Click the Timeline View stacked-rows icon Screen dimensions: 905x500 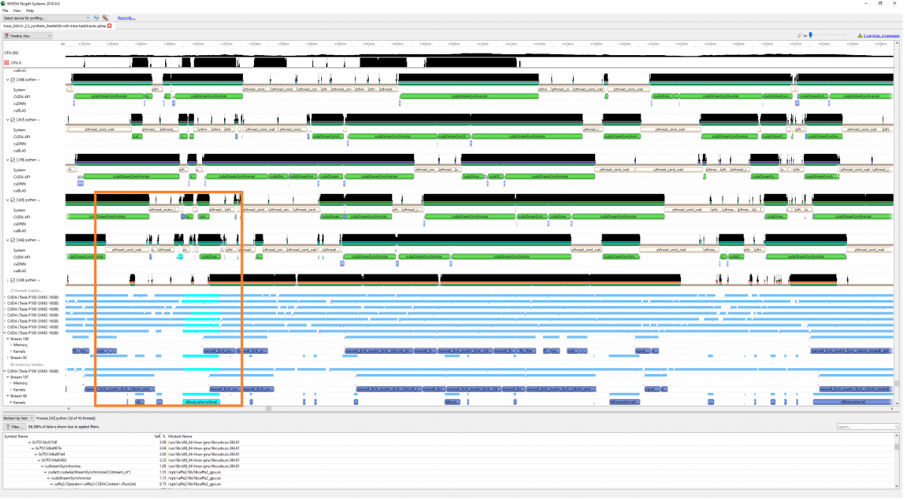coord(5,35)
